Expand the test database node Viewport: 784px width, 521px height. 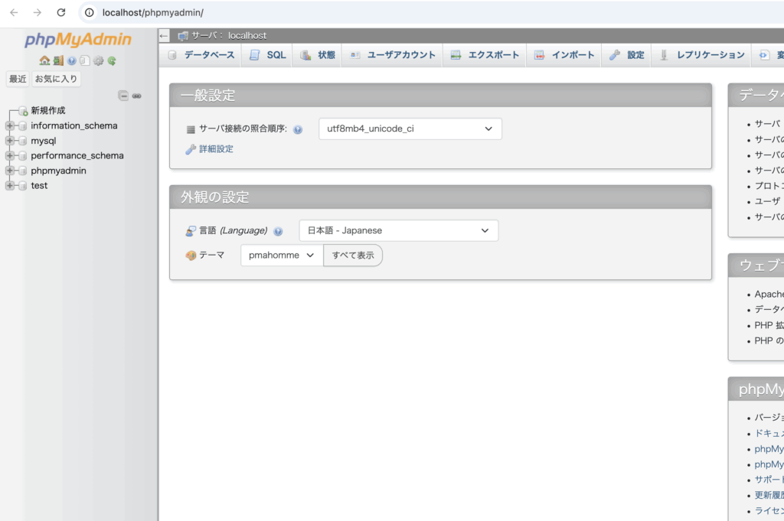[x=10, y=186]
